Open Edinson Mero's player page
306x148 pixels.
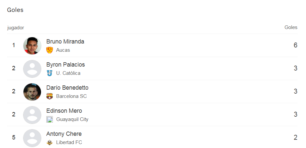[x=64, y=111]
